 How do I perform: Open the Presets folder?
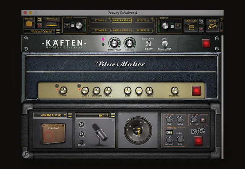pos(29,23)
